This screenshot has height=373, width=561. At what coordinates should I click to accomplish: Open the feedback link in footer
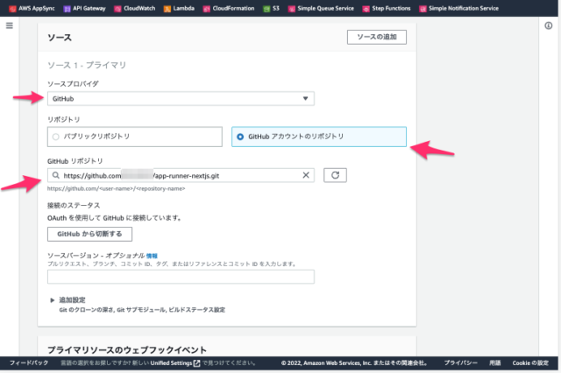(29, 363)
